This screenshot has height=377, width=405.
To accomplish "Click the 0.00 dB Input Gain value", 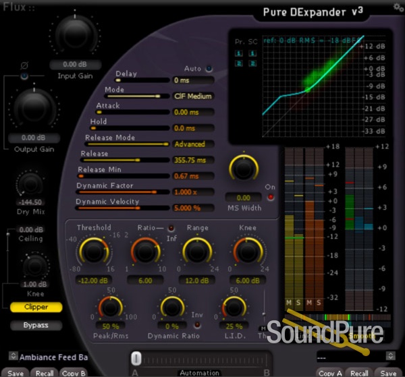I will pos(75,64).
